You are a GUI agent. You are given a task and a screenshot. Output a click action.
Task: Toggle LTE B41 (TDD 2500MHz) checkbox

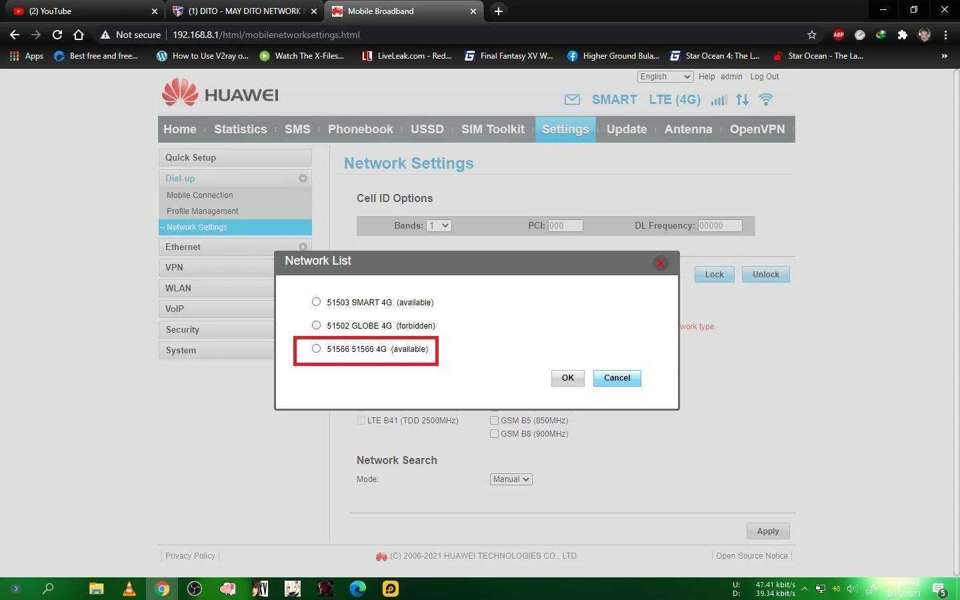361,421
